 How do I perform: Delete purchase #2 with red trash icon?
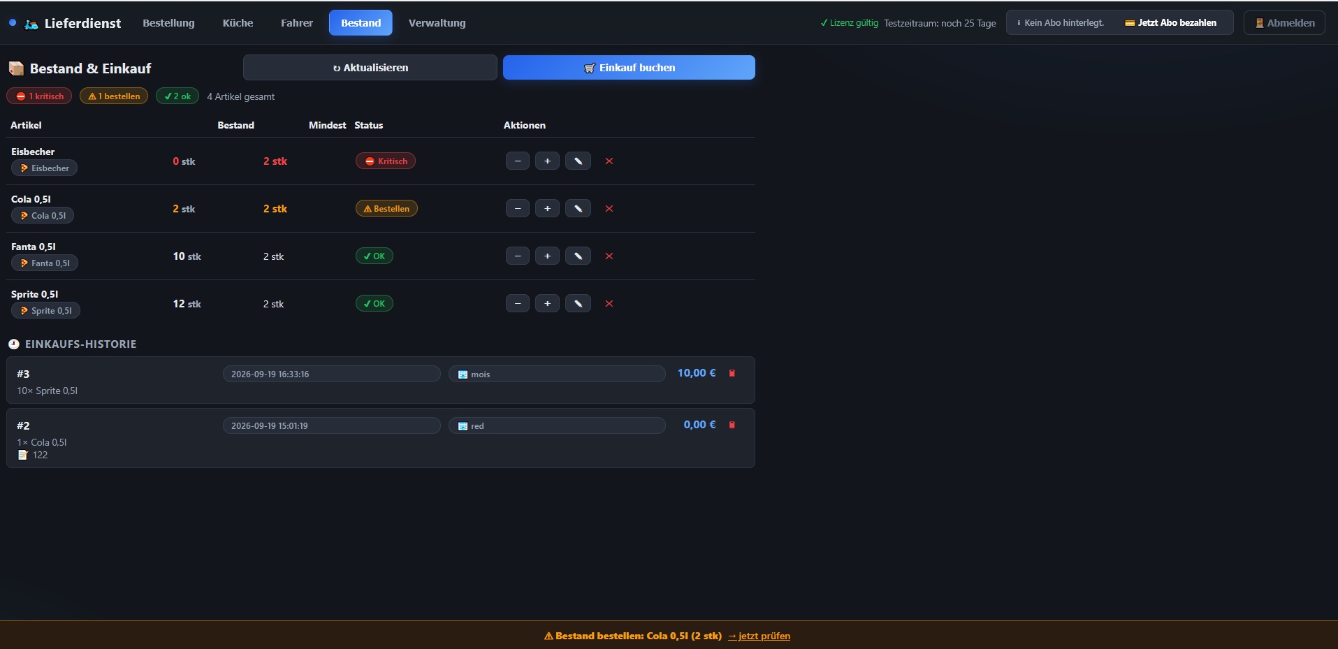pyautogui.click(x=732, y=425)
